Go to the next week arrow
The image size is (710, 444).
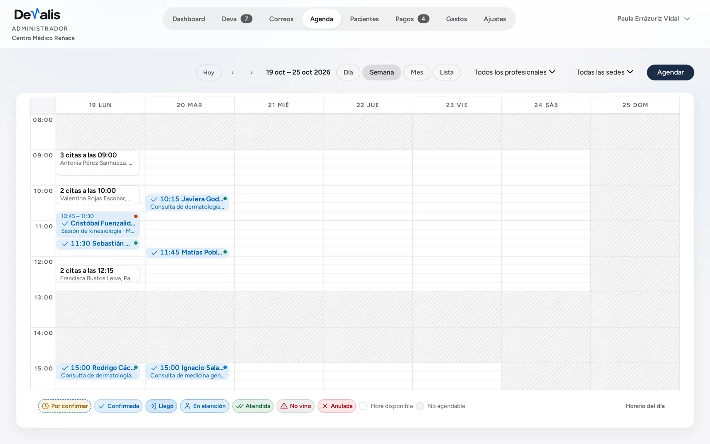(252, 72)
